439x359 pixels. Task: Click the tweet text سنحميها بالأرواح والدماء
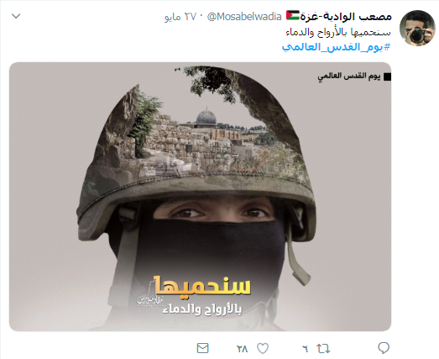click(x=338, y=32)
